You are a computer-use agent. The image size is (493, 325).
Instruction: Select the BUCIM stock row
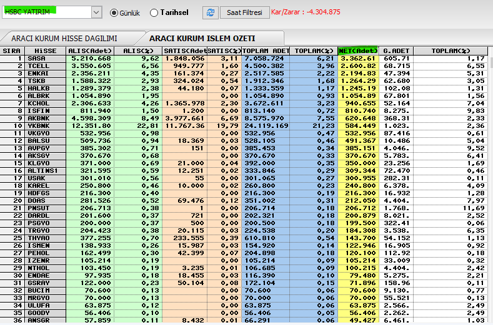pos(244,291)
